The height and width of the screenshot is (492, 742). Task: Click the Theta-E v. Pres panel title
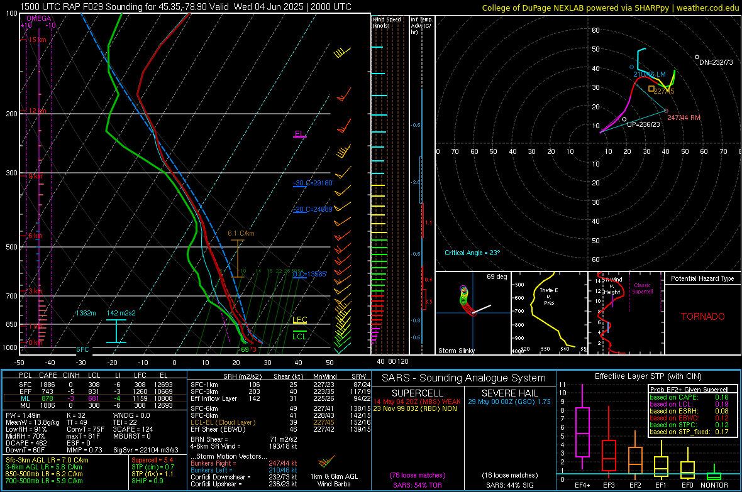549,296
